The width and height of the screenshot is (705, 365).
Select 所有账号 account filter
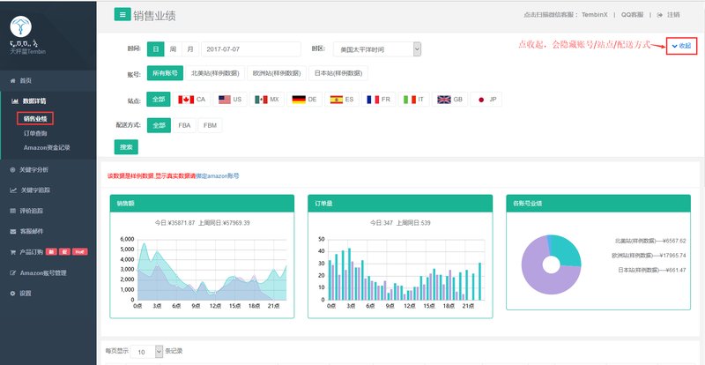tap(165, 73)
